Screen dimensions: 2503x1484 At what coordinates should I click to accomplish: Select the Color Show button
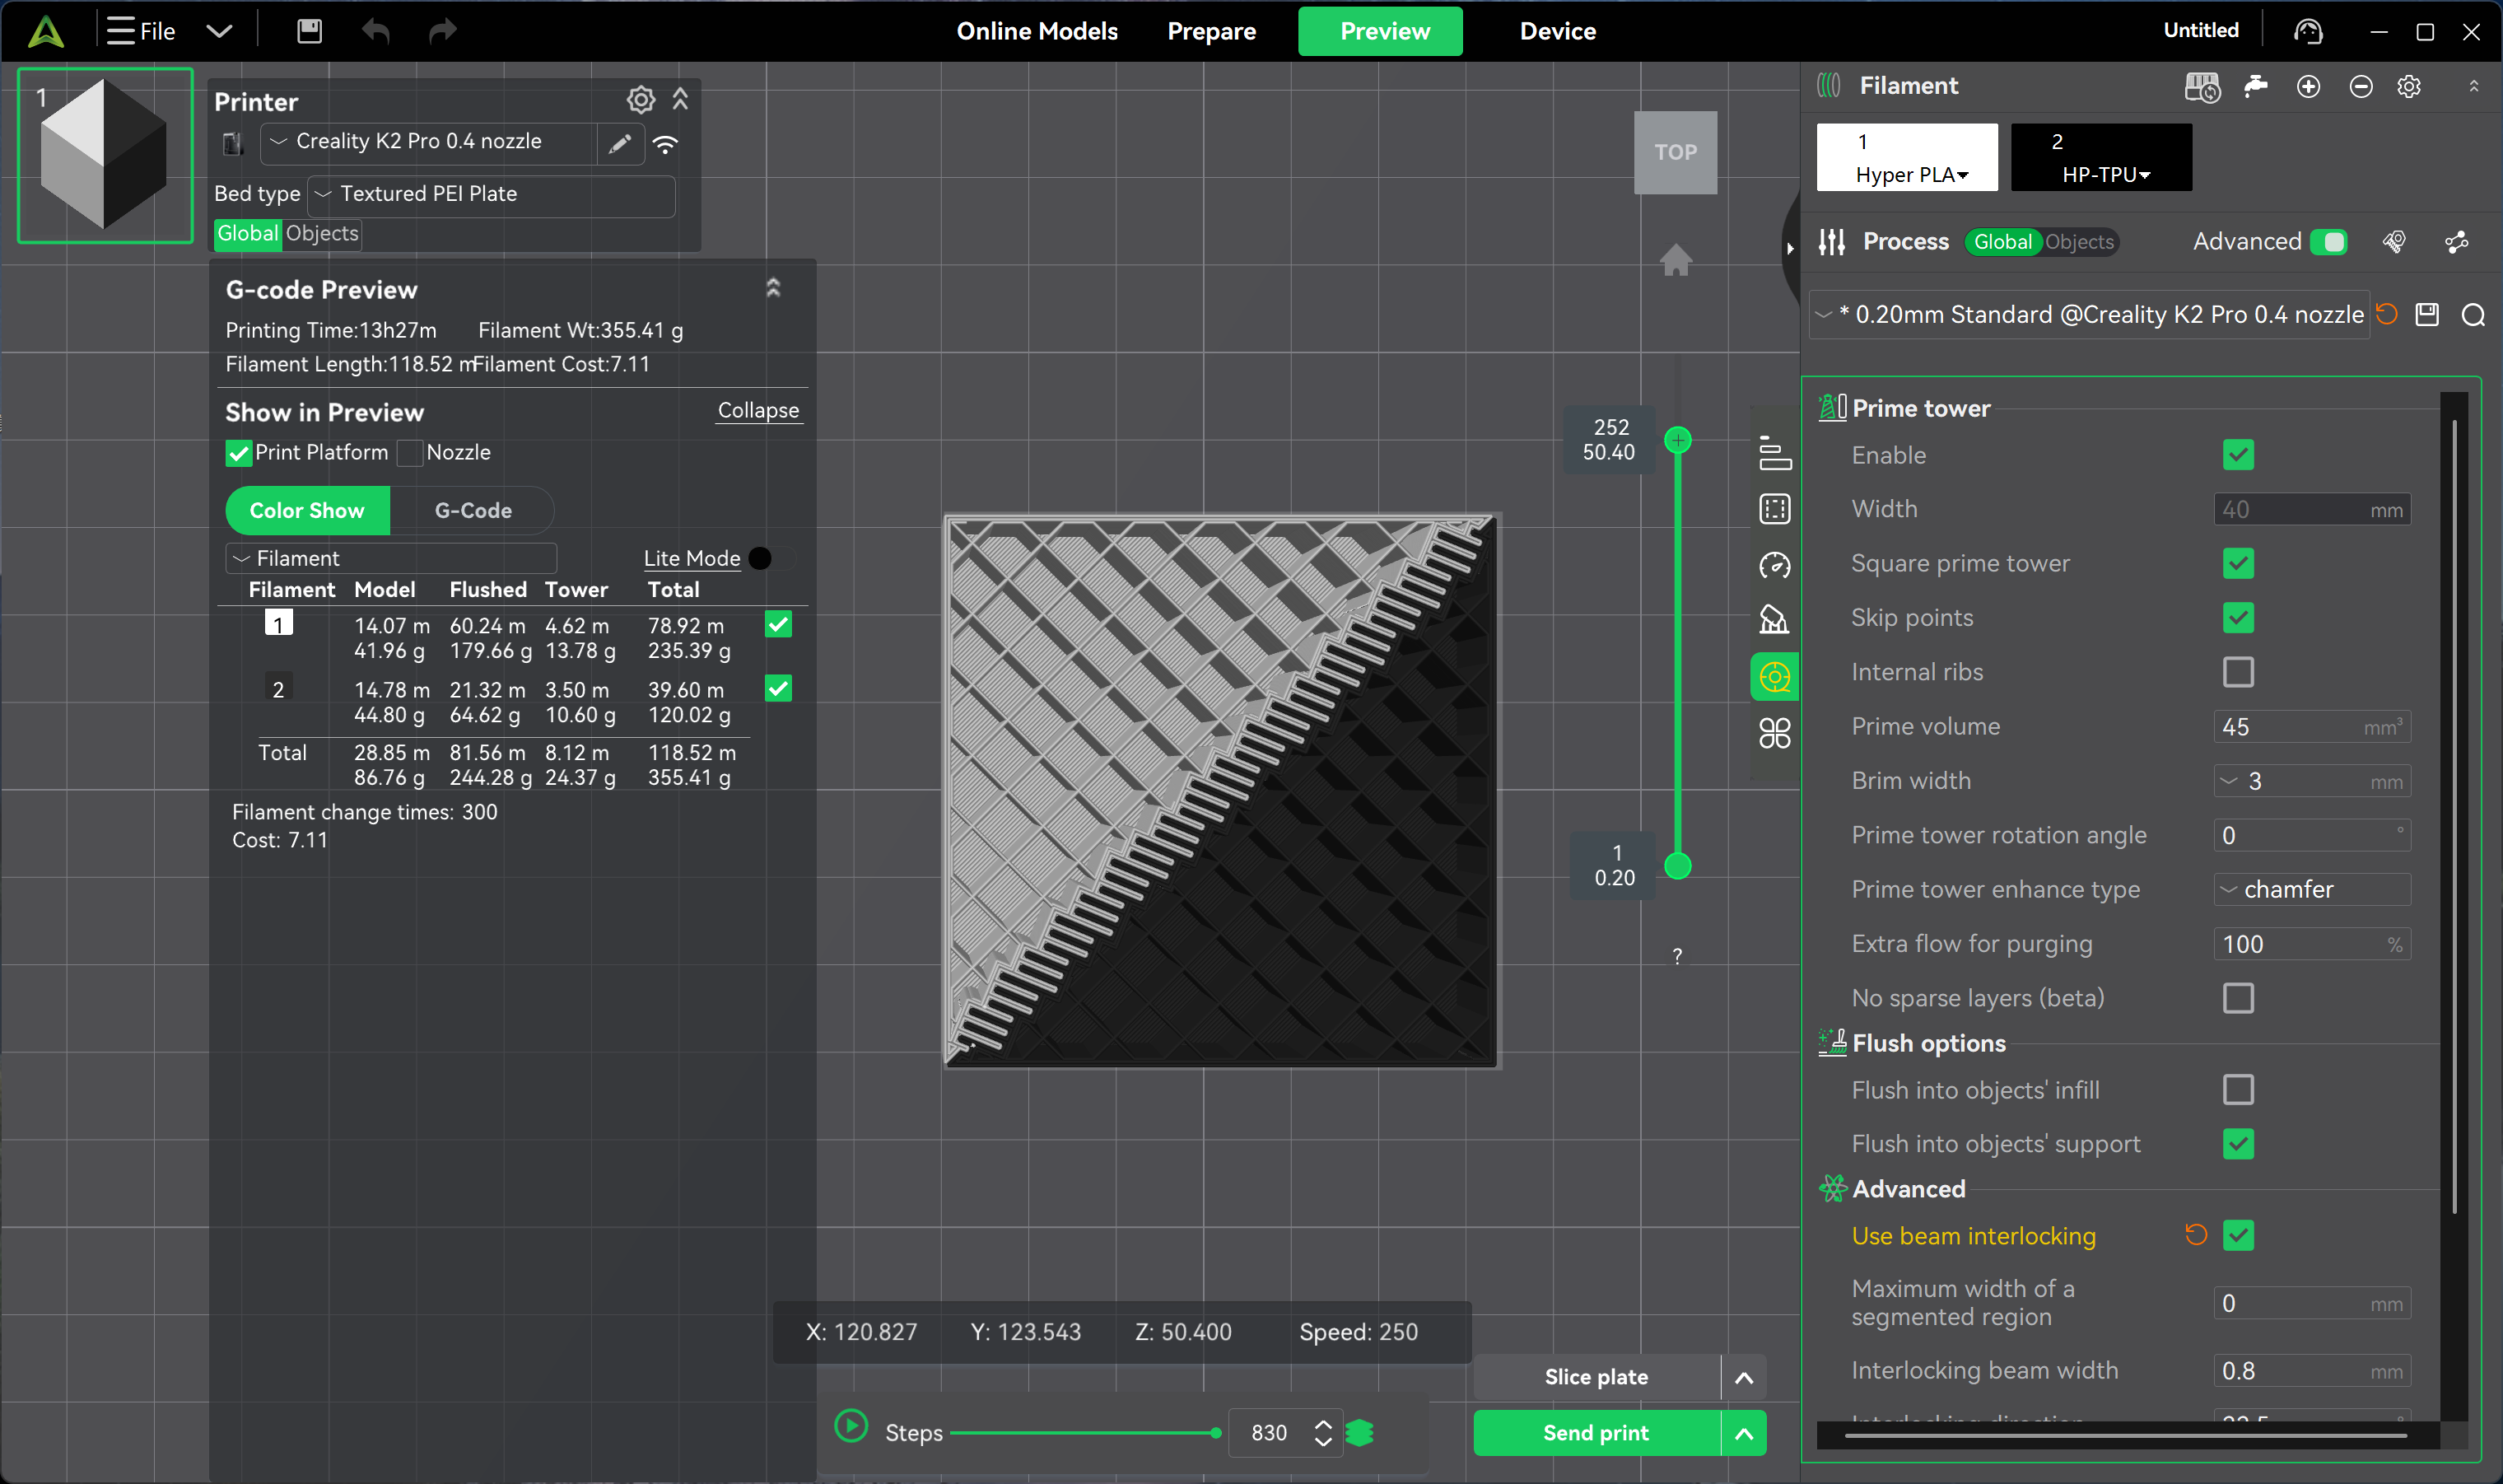point(307,511)
